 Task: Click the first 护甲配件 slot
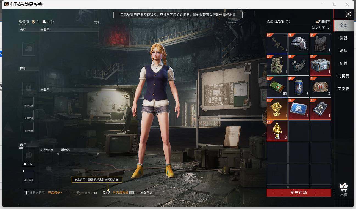click(29, 102)
